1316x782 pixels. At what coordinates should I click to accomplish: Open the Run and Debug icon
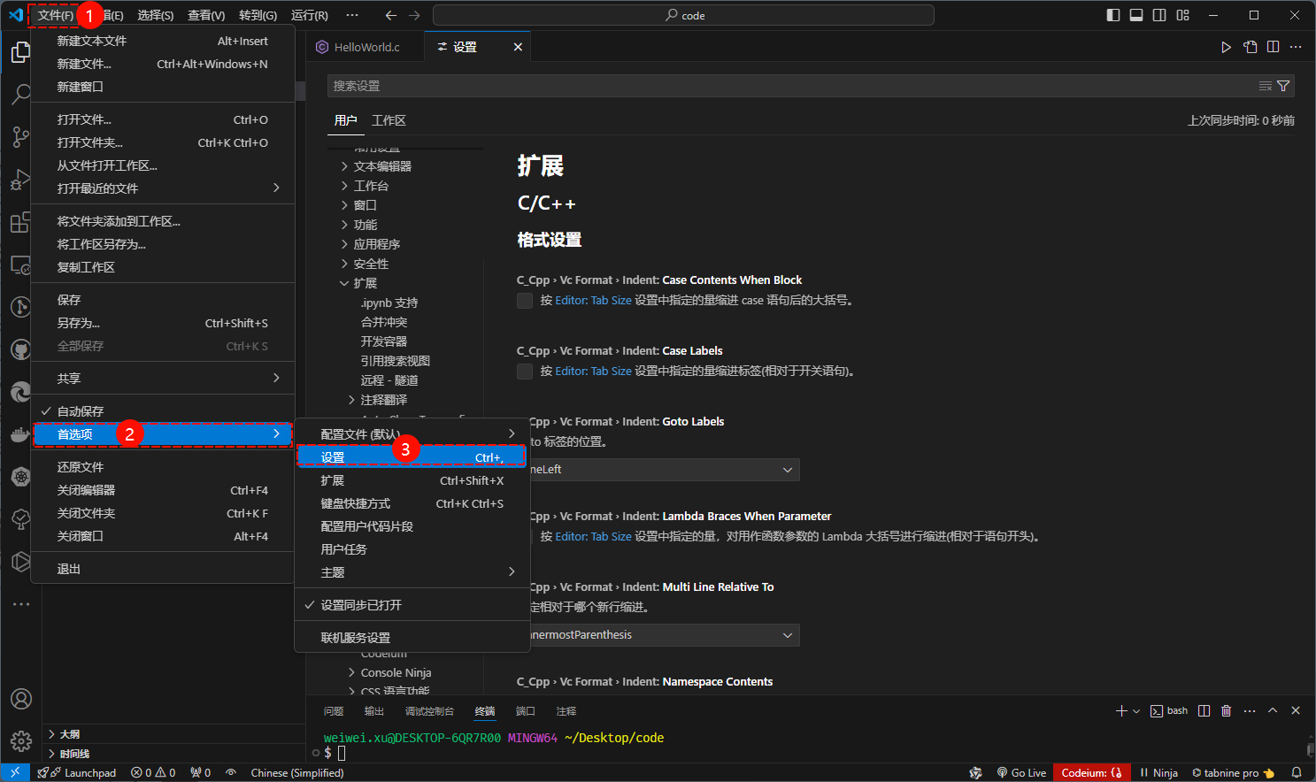[19, 180]
